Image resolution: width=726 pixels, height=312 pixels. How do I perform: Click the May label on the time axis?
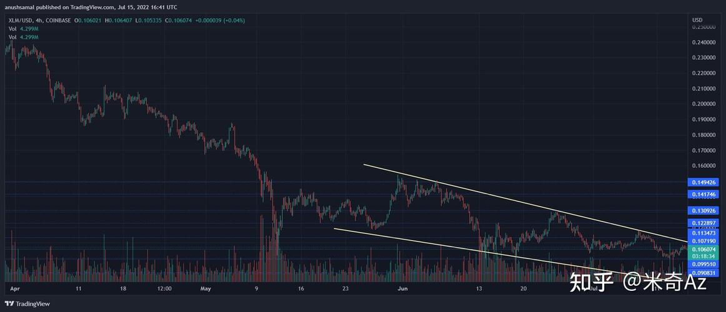tap(207, 290)
